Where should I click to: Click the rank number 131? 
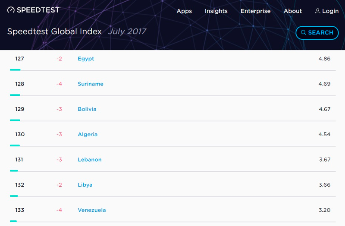click(x=19, y=160)
